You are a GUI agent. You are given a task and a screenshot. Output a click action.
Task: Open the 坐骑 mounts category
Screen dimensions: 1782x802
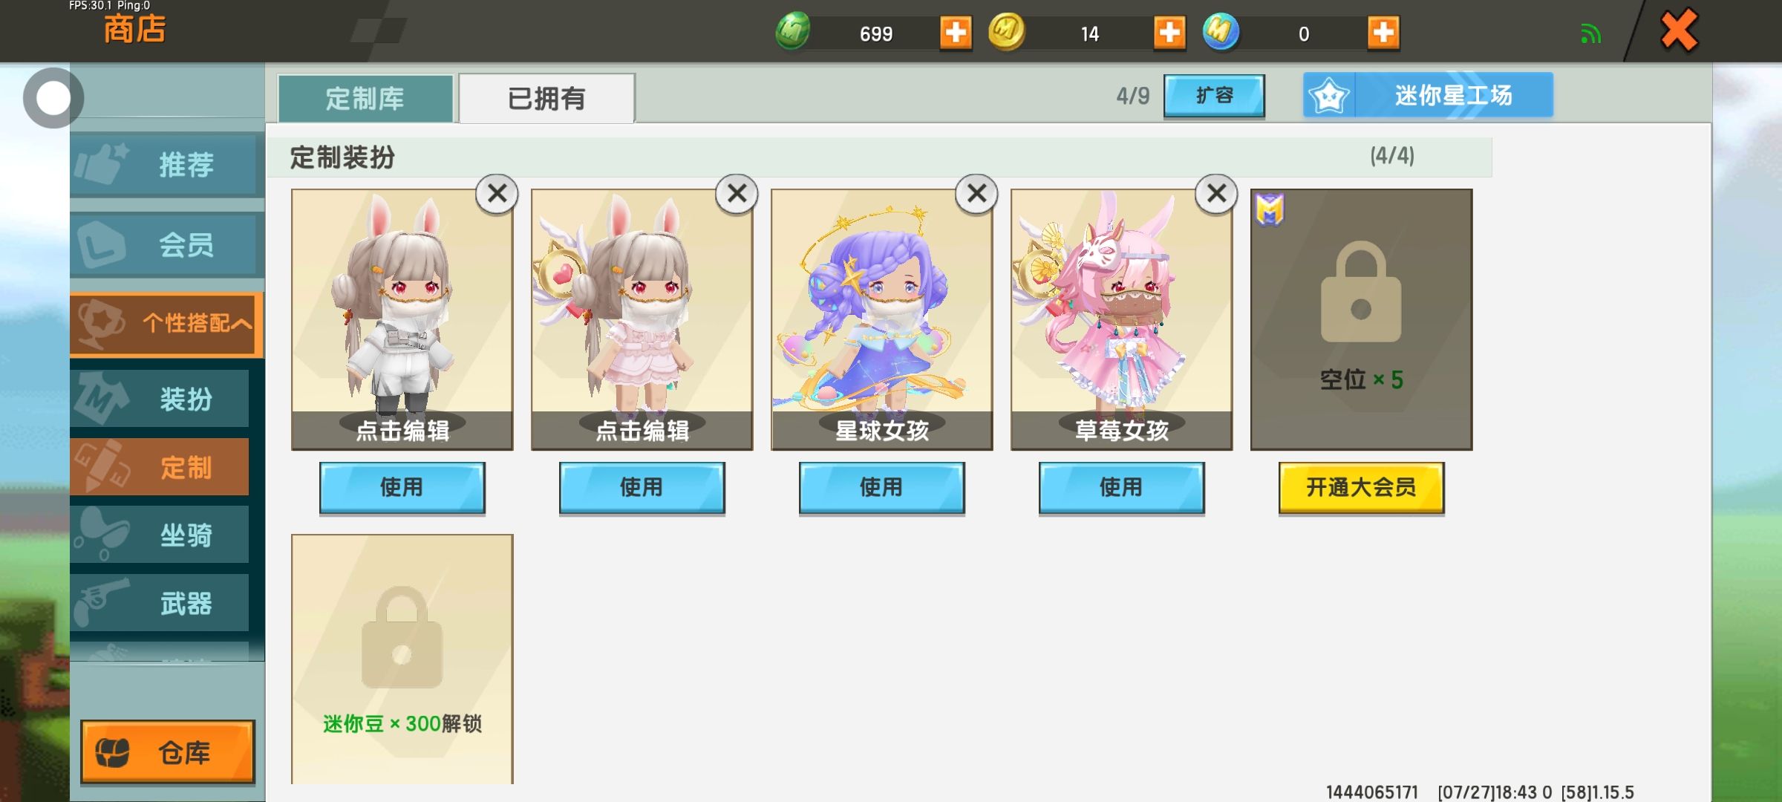[160, 535]
